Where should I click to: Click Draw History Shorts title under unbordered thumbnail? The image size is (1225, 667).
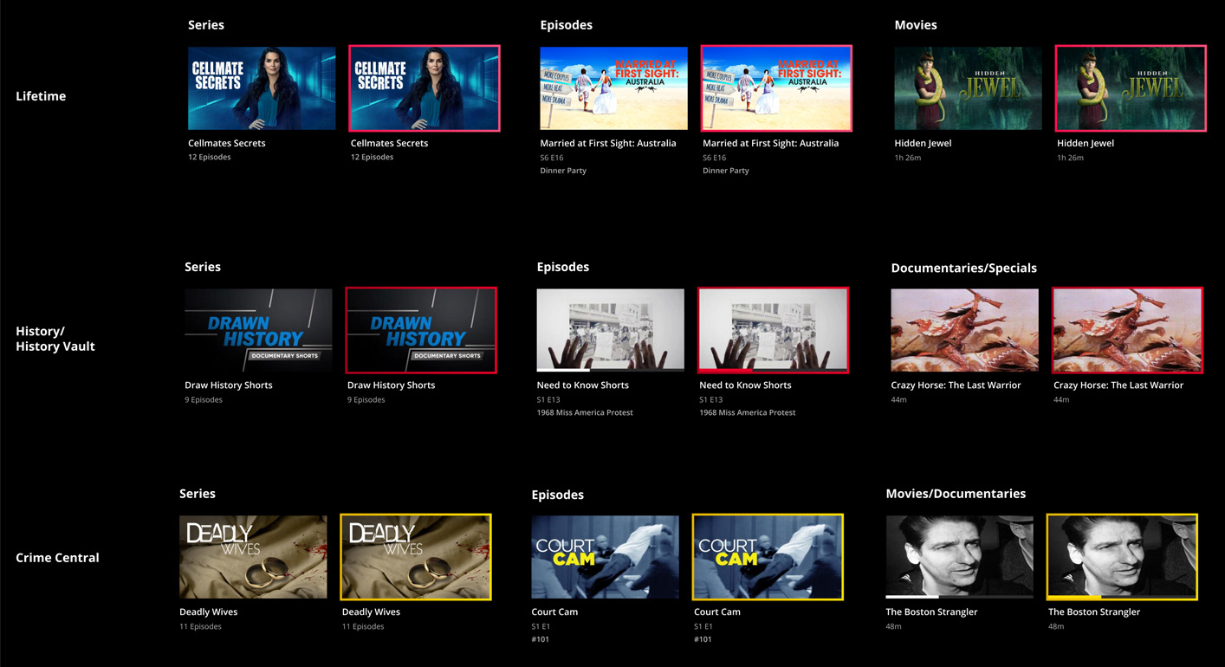point(229,385)
